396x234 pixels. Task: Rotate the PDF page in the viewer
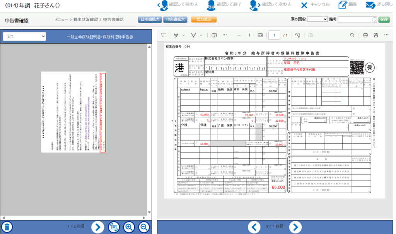tap(297, 35)
